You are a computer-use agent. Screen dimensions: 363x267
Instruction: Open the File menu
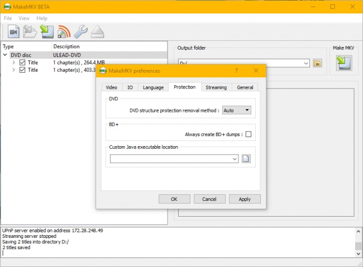point(8,18)
